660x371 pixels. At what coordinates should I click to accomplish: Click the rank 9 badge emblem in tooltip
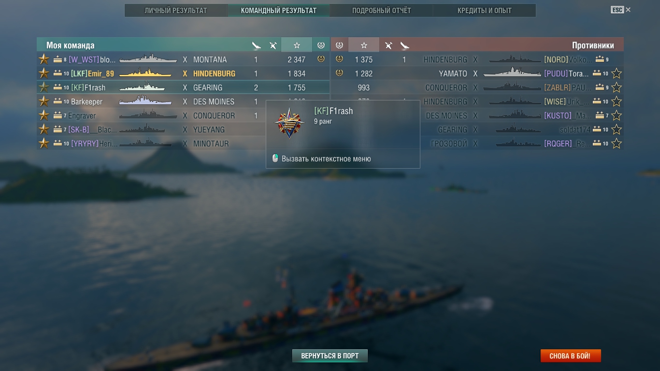pos(289,123)
